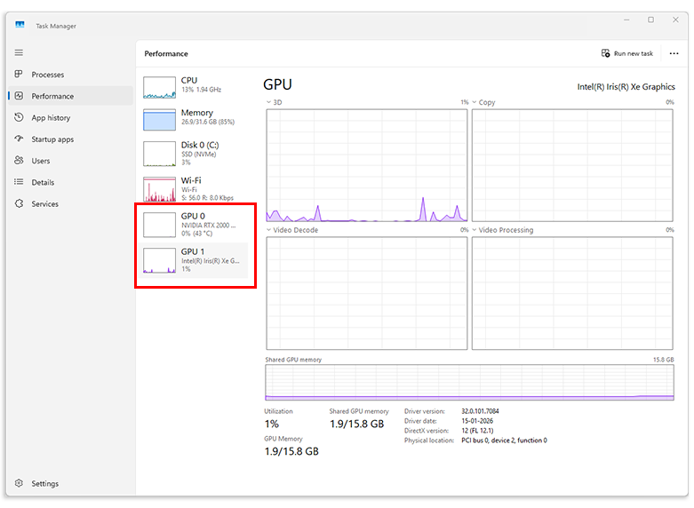Go to Startup apps label
The image size is (694, 508).
tap(52, 139)
